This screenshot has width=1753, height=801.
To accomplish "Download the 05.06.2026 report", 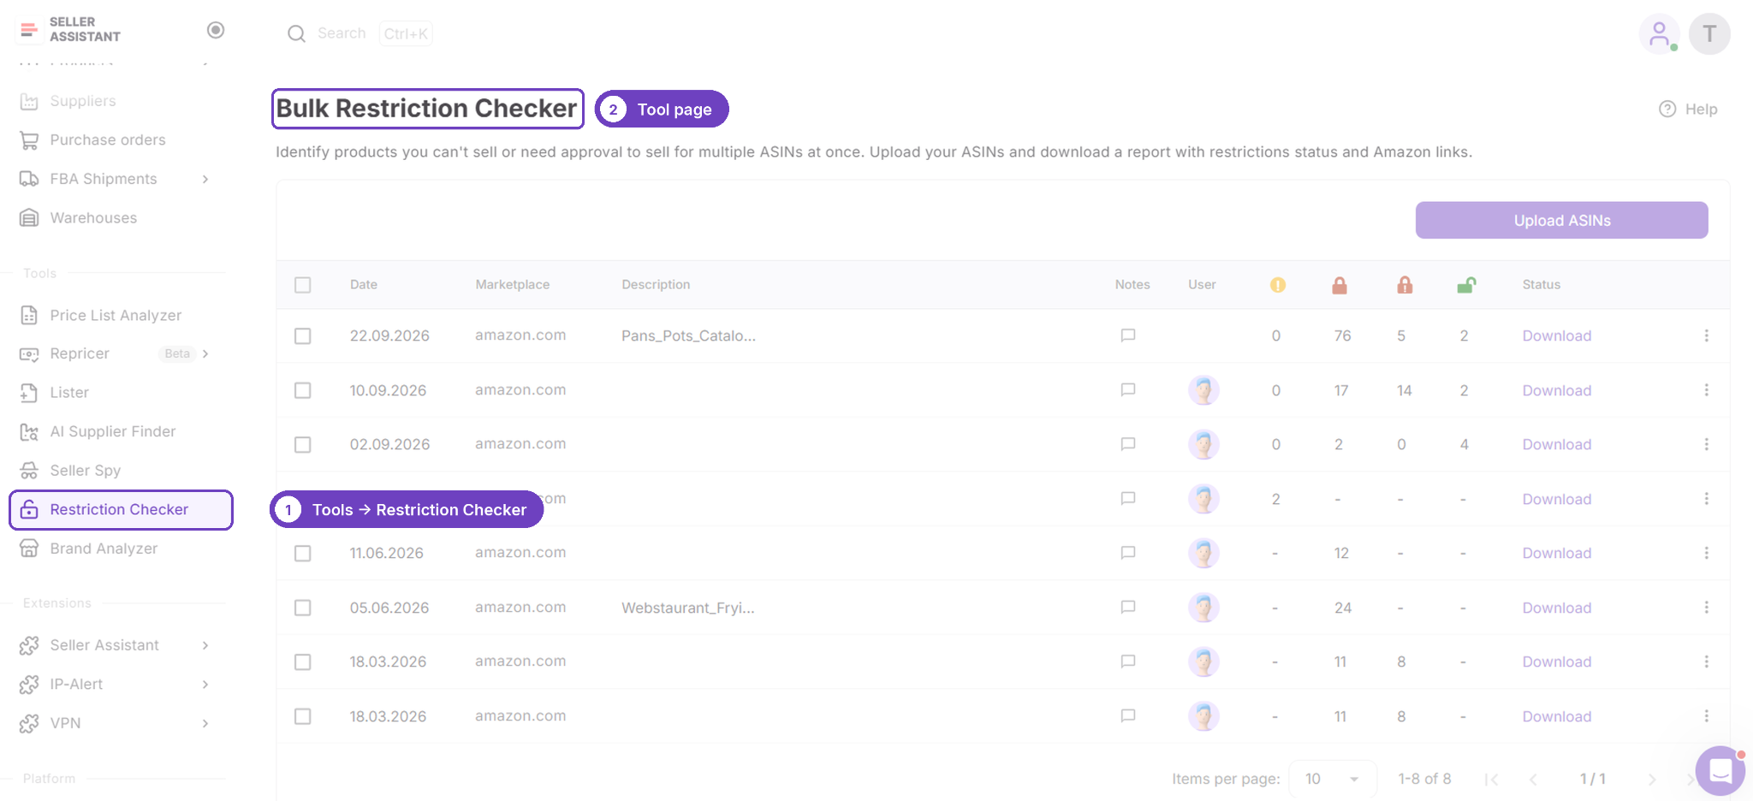I will [x=1556, y=608].
